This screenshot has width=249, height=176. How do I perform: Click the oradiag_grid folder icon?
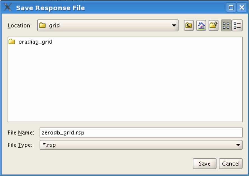point(12,42)
